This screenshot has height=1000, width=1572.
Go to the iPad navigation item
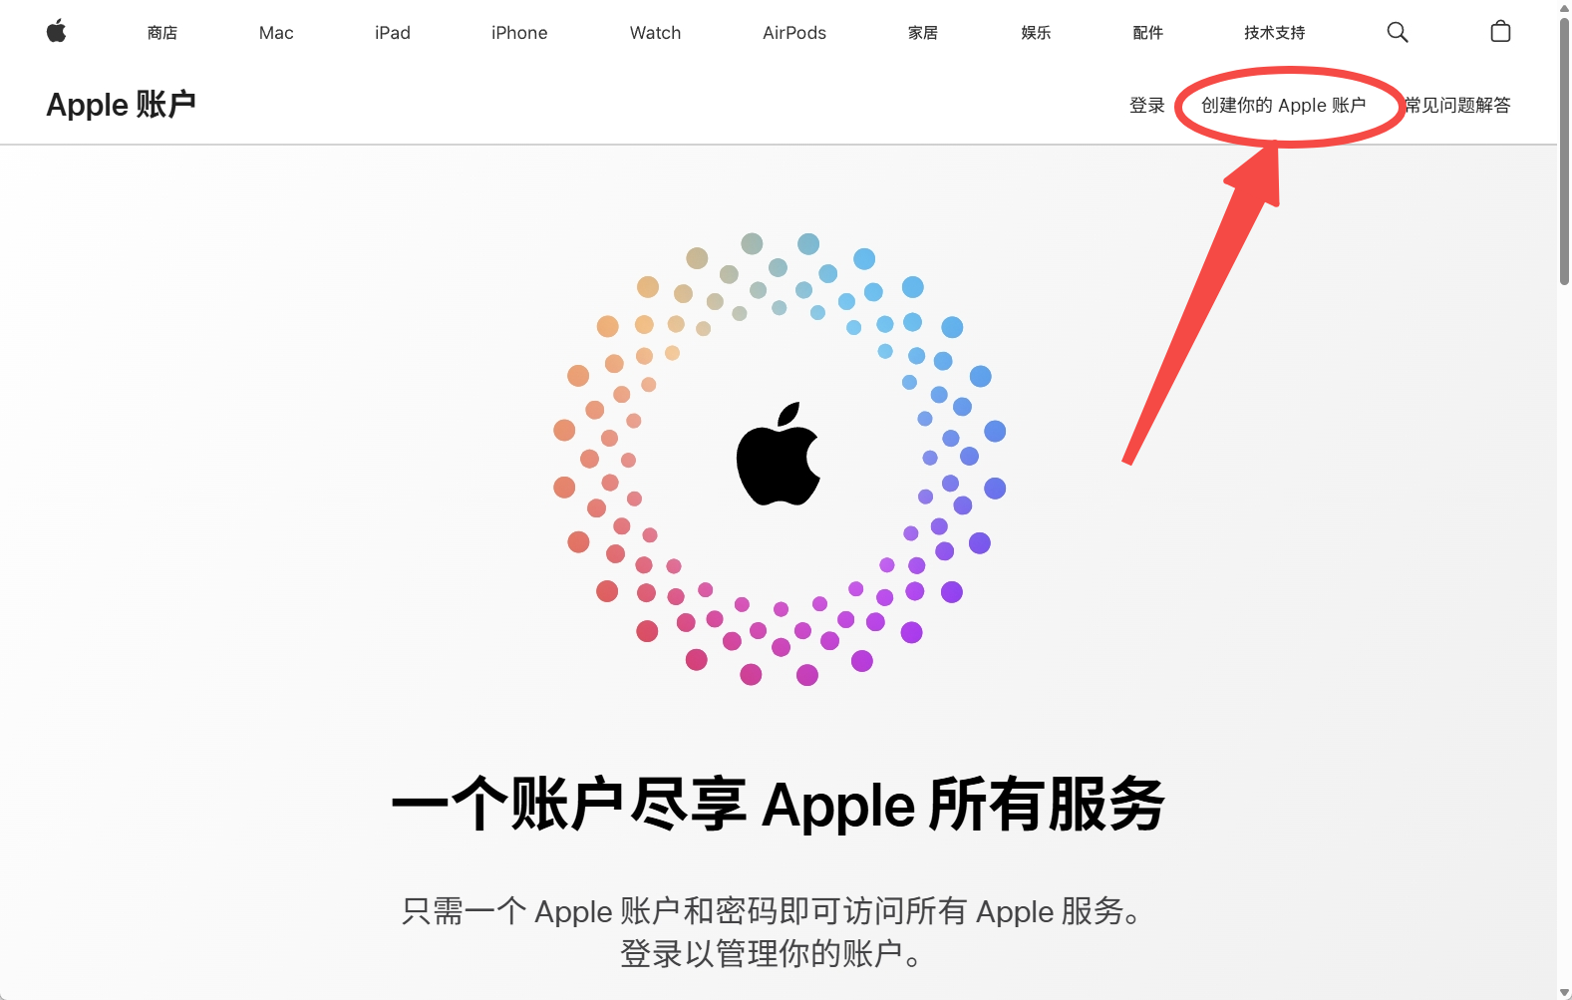click(x=393, y=33)
